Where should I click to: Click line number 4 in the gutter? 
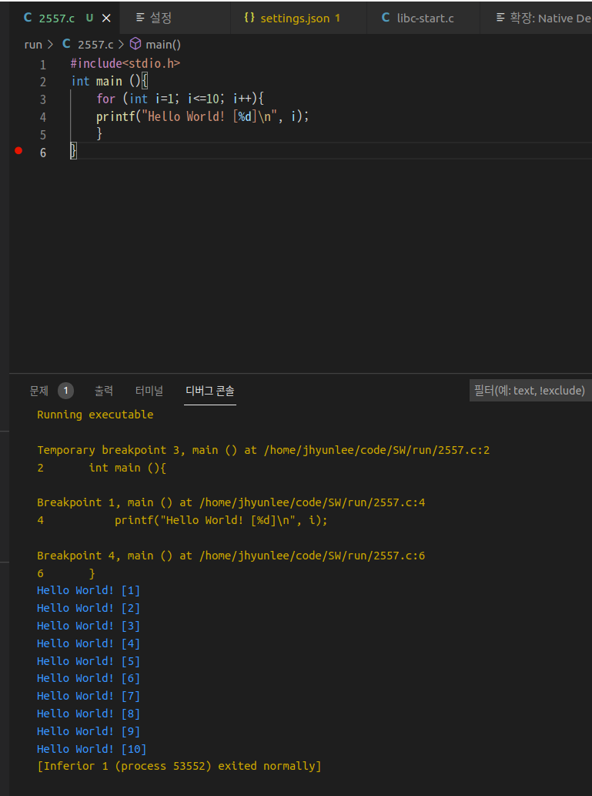tap(43, 117)
